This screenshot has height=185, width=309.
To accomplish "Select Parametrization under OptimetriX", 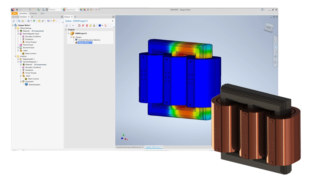I will point(34,84).
